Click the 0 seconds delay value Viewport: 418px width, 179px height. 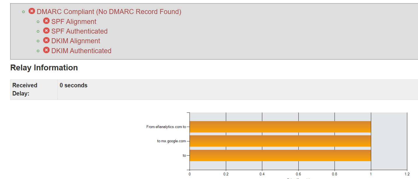click(x=74, y=85)
